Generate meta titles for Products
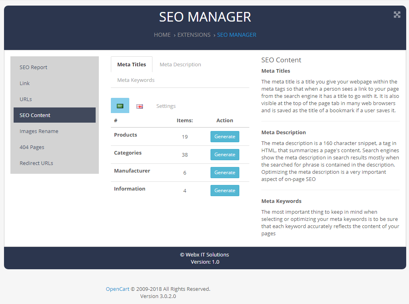This screenshot has height=304, width=409. point(225,137)
